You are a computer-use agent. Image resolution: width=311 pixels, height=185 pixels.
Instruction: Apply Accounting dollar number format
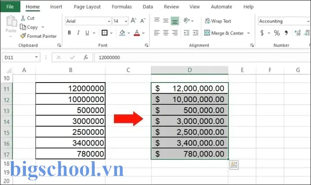click(262, 33)
